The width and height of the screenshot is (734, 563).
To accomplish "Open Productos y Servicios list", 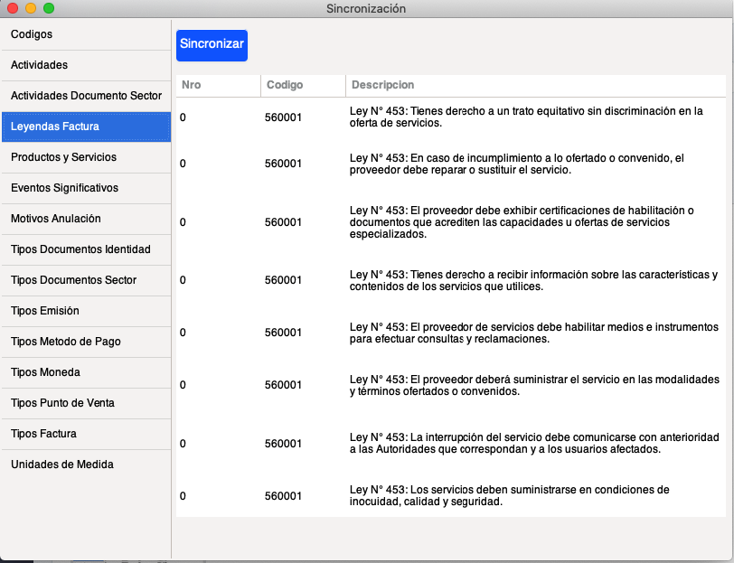I will tap(86, 157).
